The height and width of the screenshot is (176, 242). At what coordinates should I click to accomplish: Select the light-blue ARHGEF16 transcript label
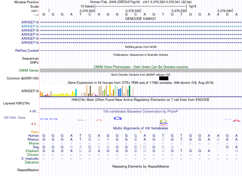[x=30, y=26]
